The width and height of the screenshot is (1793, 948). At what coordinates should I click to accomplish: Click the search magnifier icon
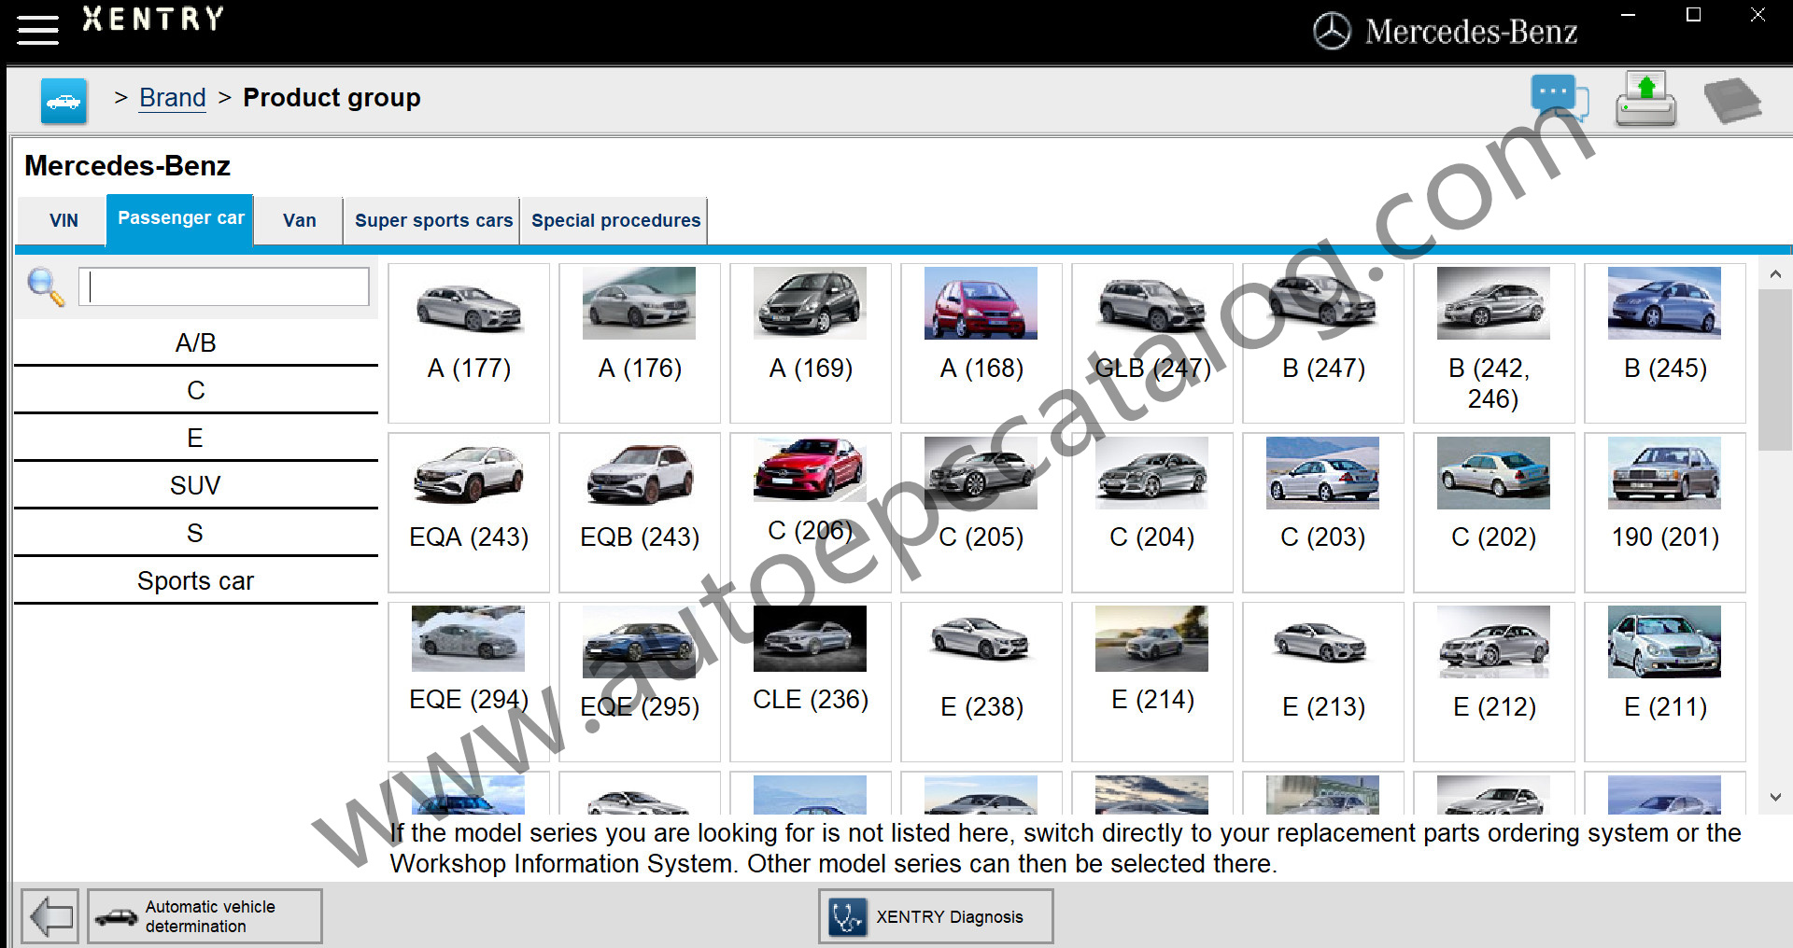pos(46,286)
